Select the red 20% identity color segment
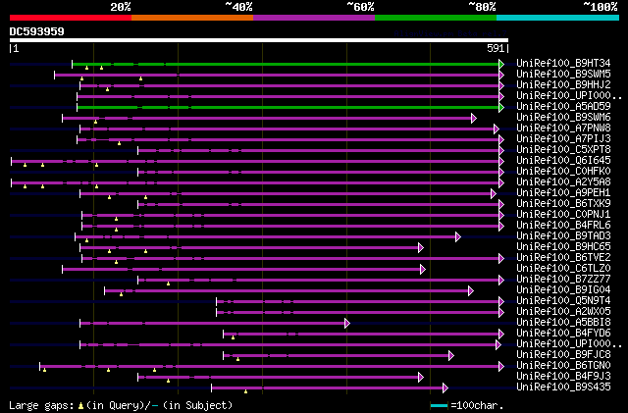628x413 pixels. pyautogui.click(x=71, y=18)
